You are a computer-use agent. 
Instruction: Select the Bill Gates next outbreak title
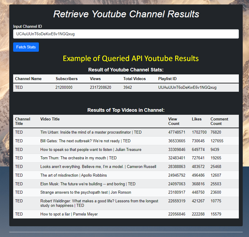(85, 141)
